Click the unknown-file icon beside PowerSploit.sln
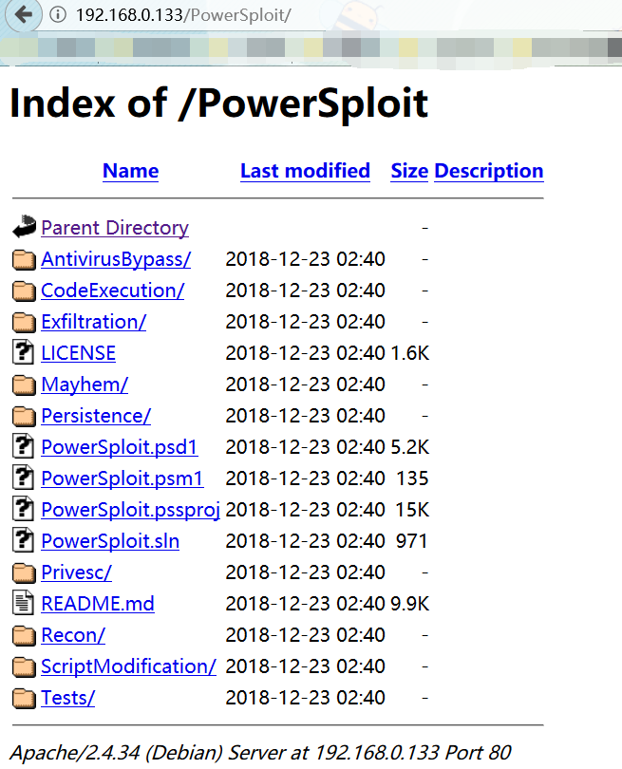Image resolution: width=622 pixels, height=769 pixels. 23,541
